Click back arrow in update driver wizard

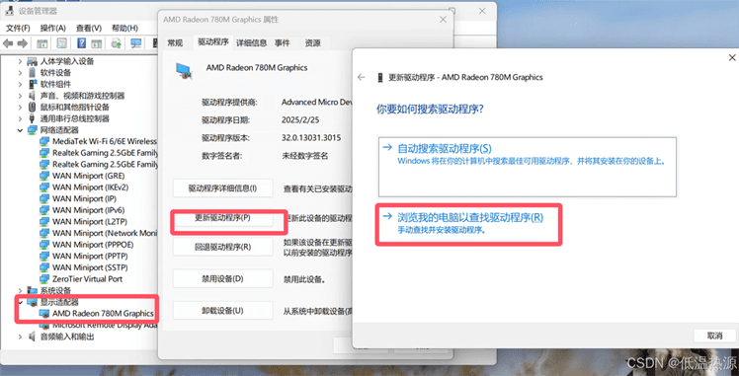pos(362,77)
